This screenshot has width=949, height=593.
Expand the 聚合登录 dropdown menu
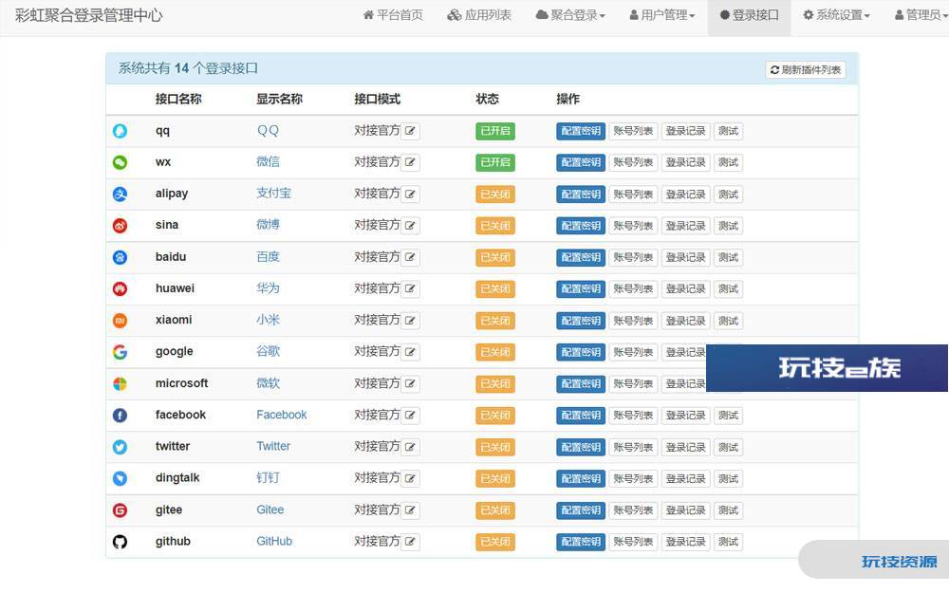(570, 15)
